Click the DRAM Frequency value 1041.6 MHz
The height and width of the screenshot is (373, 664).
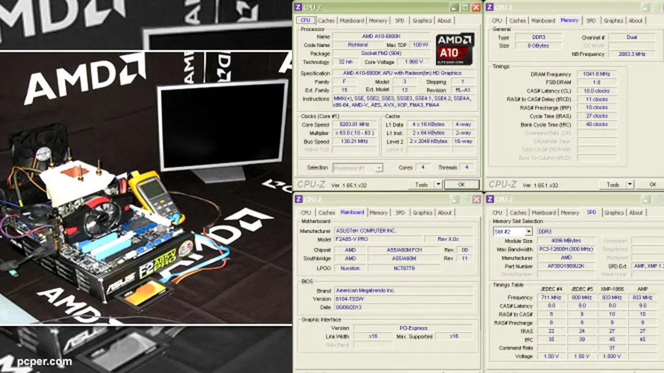pos(597,74)
